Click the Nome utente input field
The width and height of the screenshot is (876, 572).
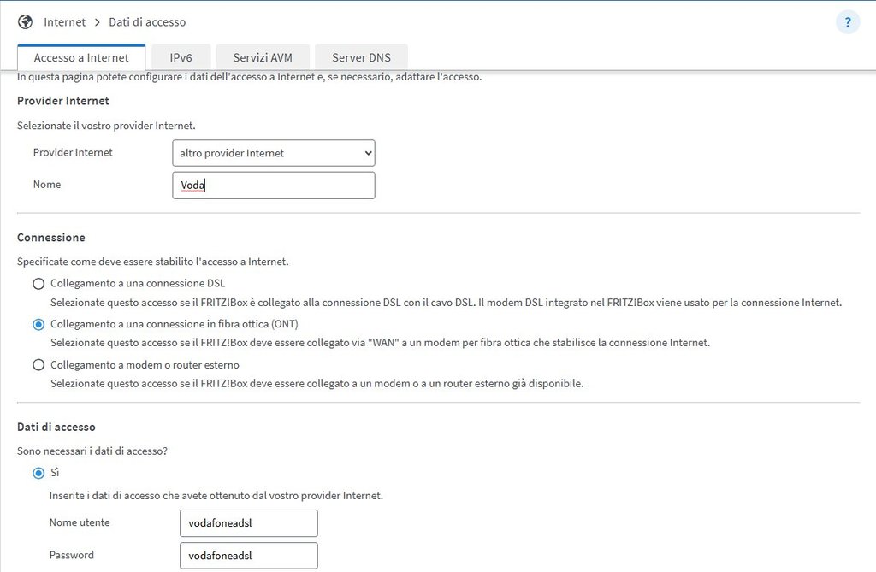tap(248, 523)
